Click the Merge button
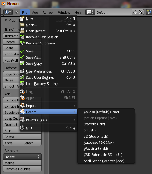Screen dimensions: 152x174 [x=22, y=163]
